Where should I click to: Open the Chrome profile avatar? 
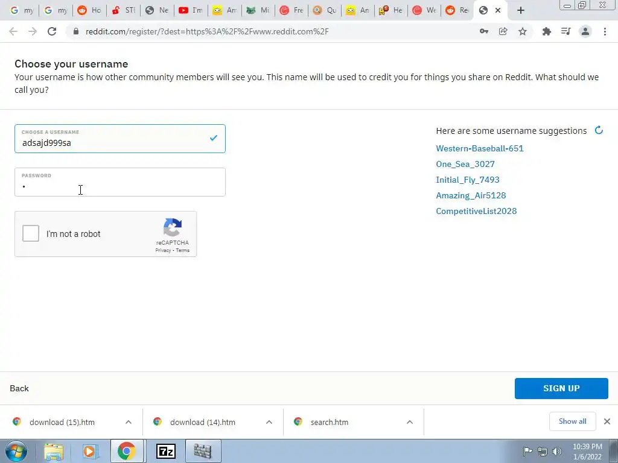point(585,31)
